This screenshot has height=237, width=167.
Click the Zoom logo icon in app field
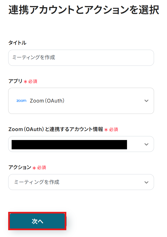click(x=21, y=101)
